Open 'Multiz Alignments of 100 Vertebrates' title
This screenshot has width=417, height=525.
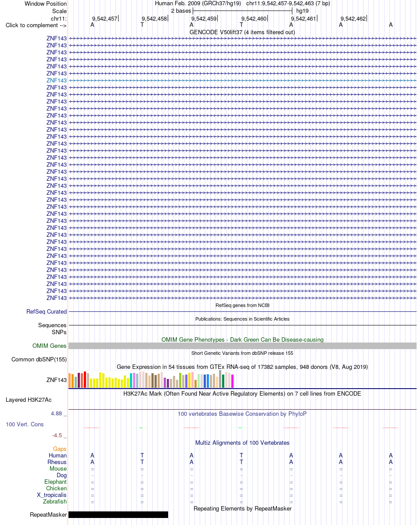(x=242, y=443)
